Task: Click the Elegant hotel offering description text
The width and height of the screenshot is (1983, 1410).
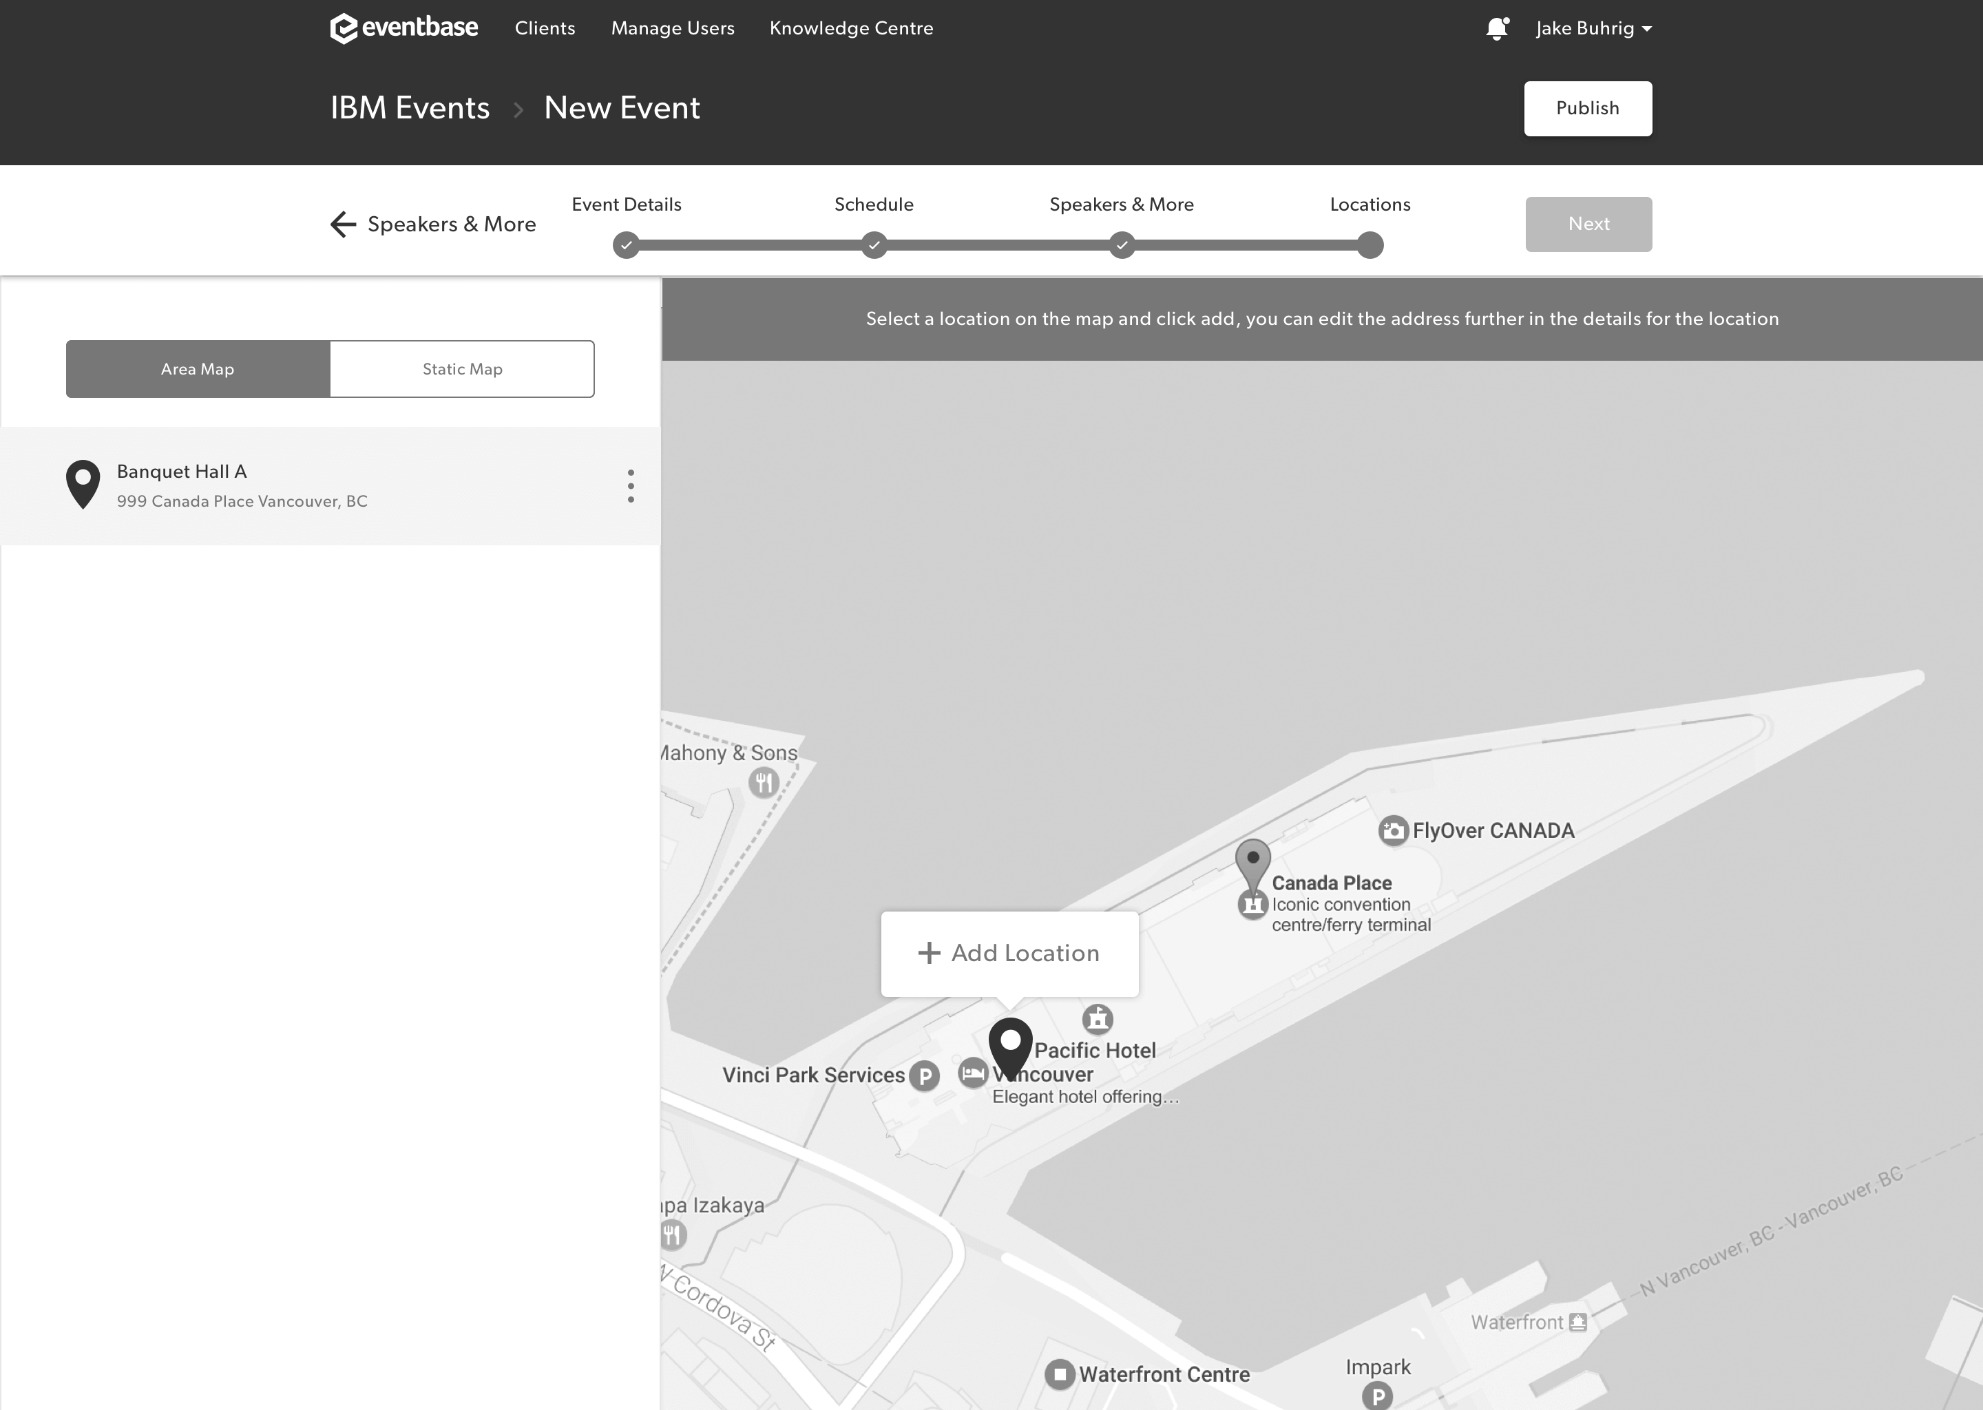Action: (1086, 1097)
